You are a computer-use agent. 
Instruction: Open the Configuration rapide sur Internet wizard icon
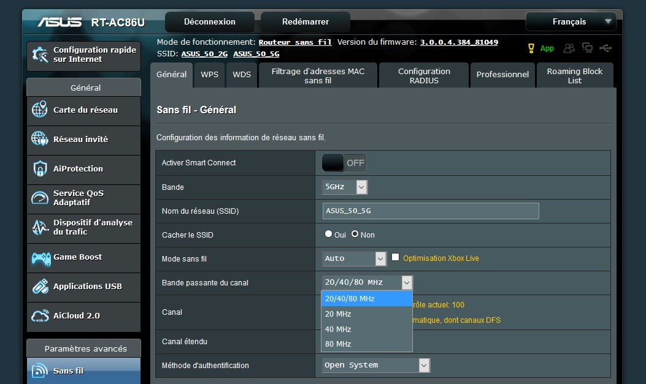(40, 55)
